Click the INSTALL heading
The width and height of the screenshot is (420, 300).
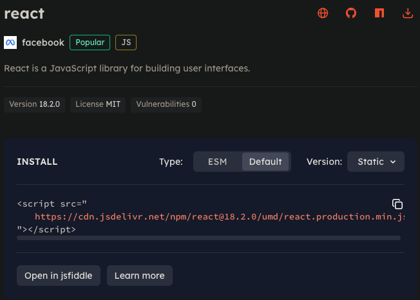37,162
